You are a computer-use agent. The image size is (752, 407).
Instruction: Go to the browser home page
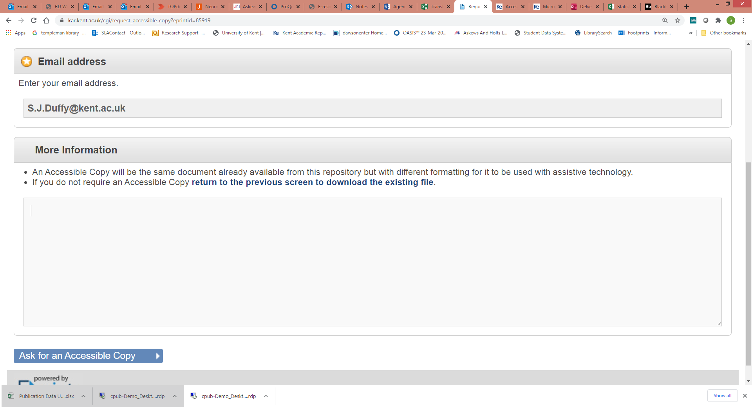pyautogui.click(x=46, y=20)
